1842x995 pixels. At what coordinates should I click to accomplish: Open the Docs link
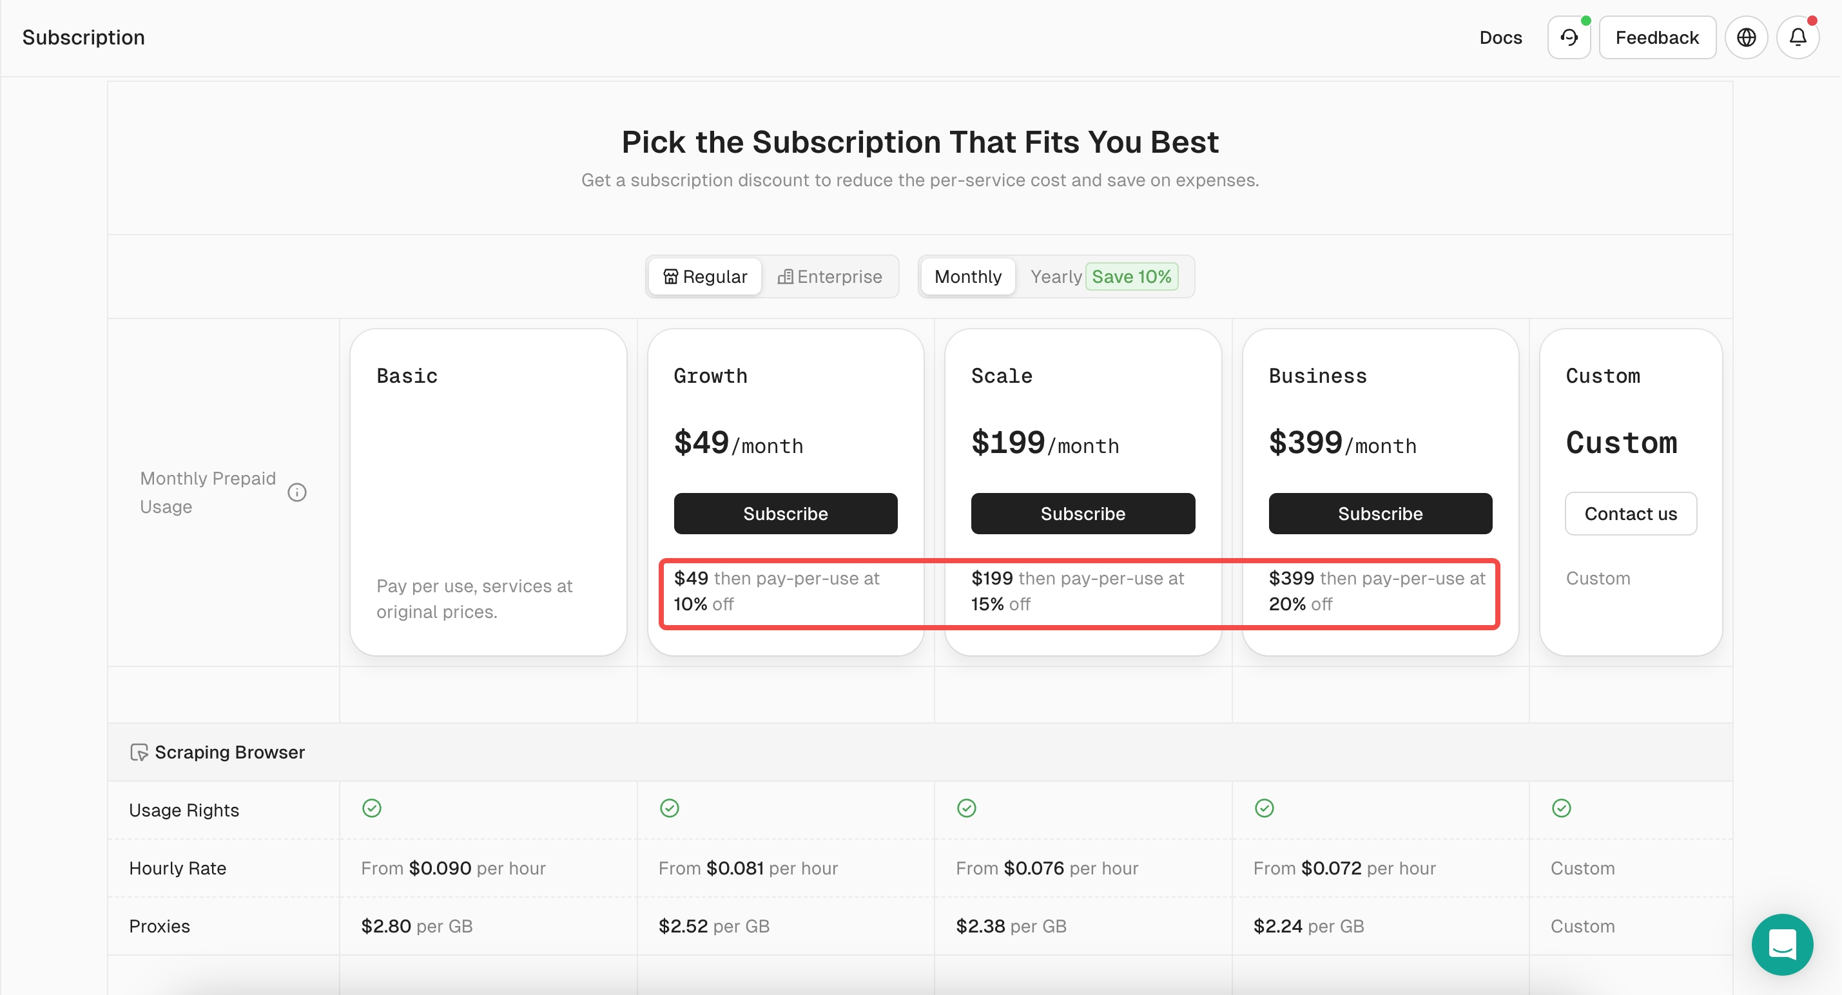click(1500, 37)
